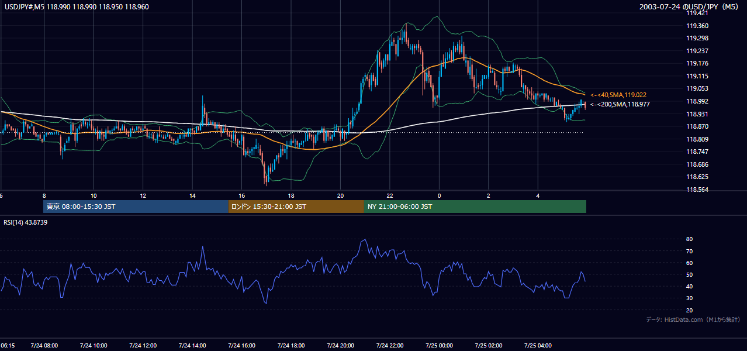Click hour label 14 under the price chart

192,196
